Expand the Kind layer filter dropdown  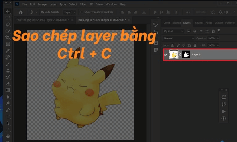[x=173, y=31]
